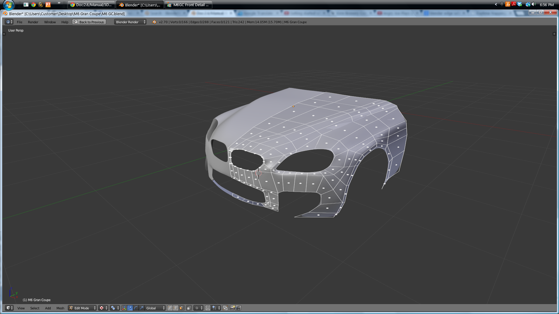The height and width of the screenshot is (314, 559).
Task: Click the Blender icon in title bar
Action: tap(5, 13)
